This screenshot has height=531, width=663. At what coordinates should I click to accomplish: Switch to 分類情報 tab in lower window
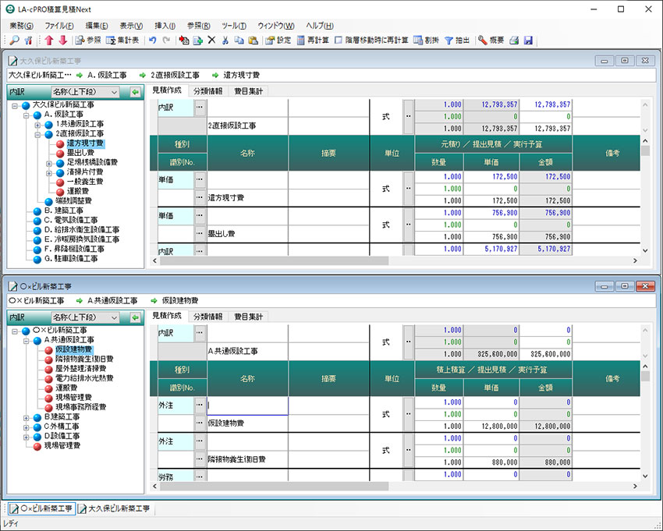tap(207, 317)
